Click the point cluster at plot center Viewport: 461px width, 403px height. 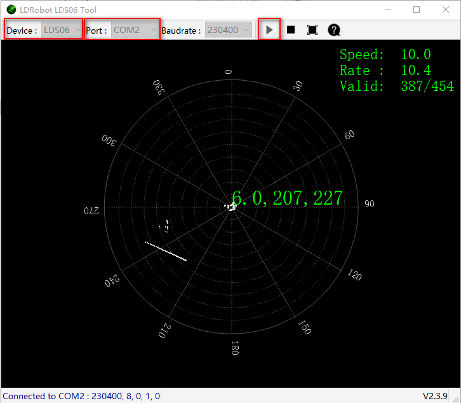point(231,207)
